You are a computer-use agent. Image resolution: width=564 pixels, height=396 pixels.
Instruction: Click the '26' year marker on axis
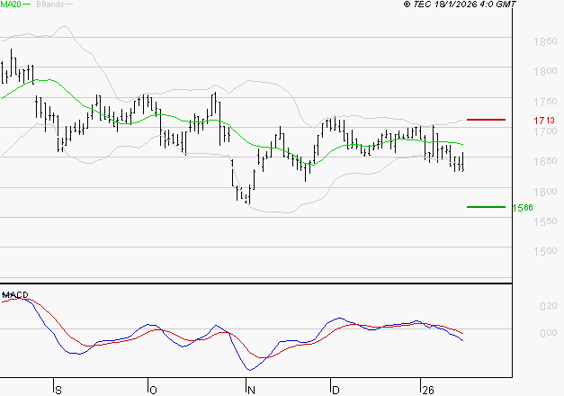(x=430, y=389)
